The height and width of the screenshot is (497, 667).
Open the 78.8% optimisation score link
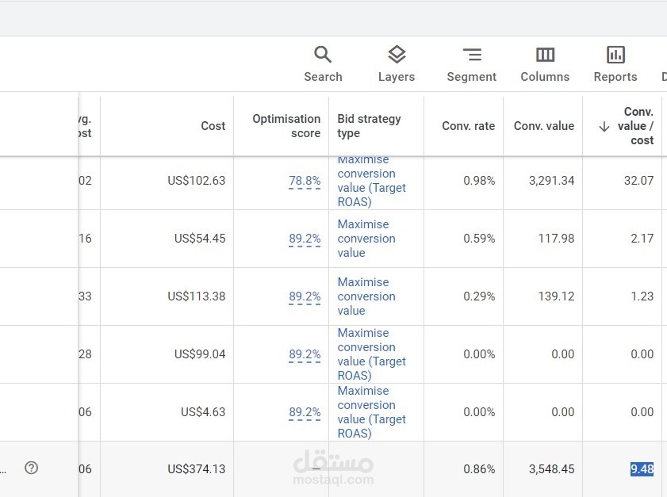[x=305, y=181]
